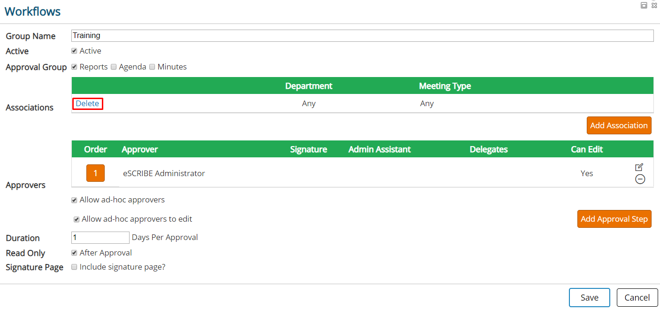Check Include signature page checkbox
Image resolution: width=660 pixels, height=310 pixels.
(x=74, y=267)
